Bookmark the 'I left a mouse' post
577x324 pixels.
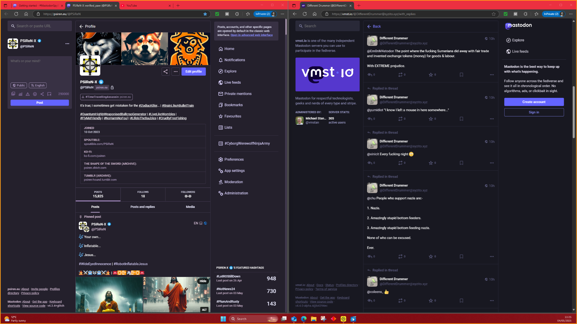point(461,119)
